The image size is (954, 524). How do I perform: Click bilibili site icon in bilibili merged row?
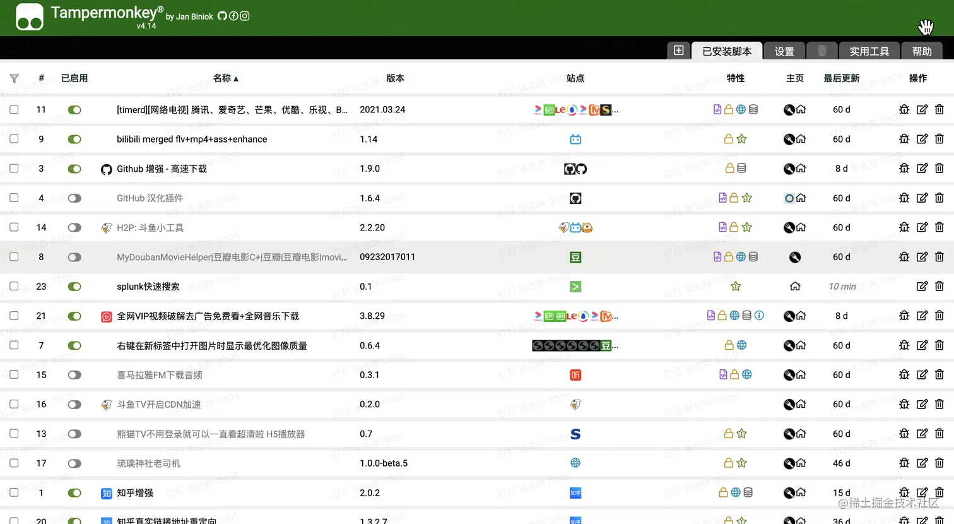pyautogui.click(x=575, y=139)
